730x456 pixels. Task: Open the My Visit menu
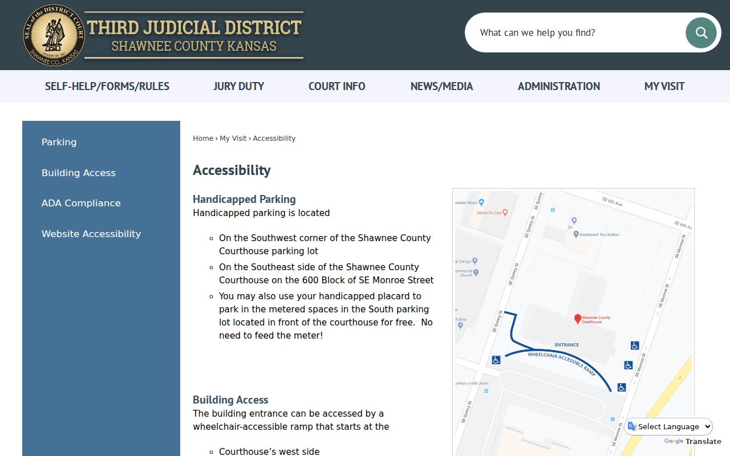pos(664,87)
